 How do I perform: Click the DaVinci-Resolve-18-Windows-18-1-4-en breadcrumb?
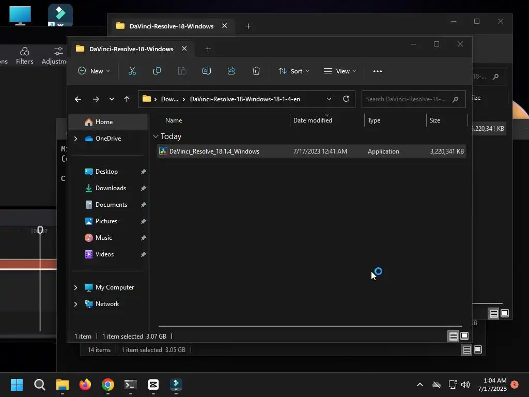click(x=245, y=99)
